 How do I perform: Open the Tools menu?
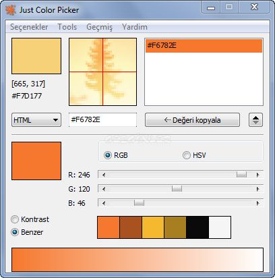67,27
